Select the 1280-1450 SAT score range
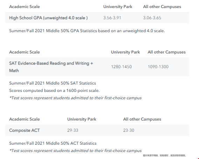The image size is (199, 159). 121,67
